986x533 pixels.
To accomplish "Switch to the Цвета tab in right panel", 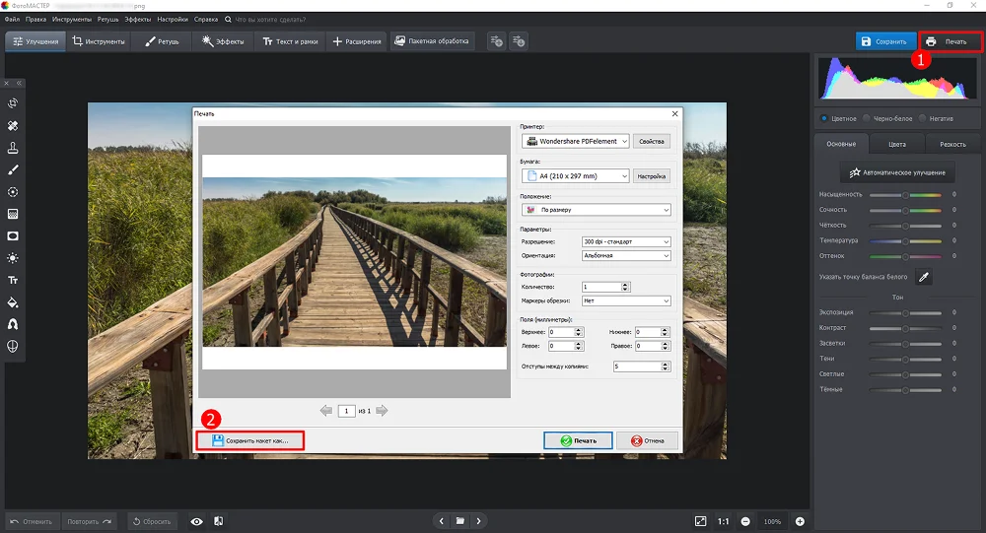I will (x=896, y=144).
